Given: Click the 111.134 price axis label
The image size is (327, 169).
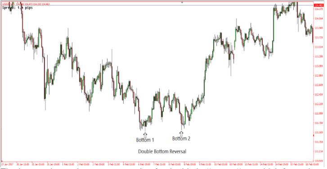Looking at the screenshot, I should tap(318, 151).
